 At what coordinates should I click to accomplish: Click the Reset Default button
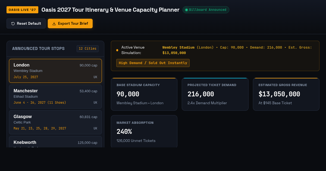(x=26, y=24)
